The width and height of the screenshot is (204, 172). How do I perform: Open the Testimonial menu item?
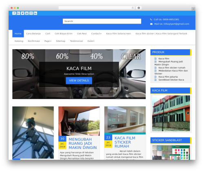[76, 41]
